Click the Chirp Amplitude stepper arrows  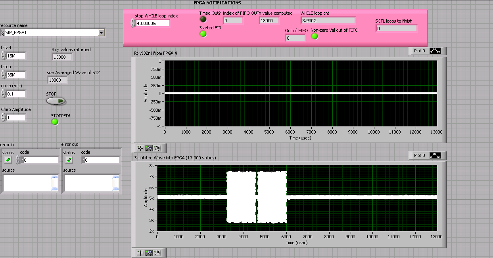[x=3, y=118]
